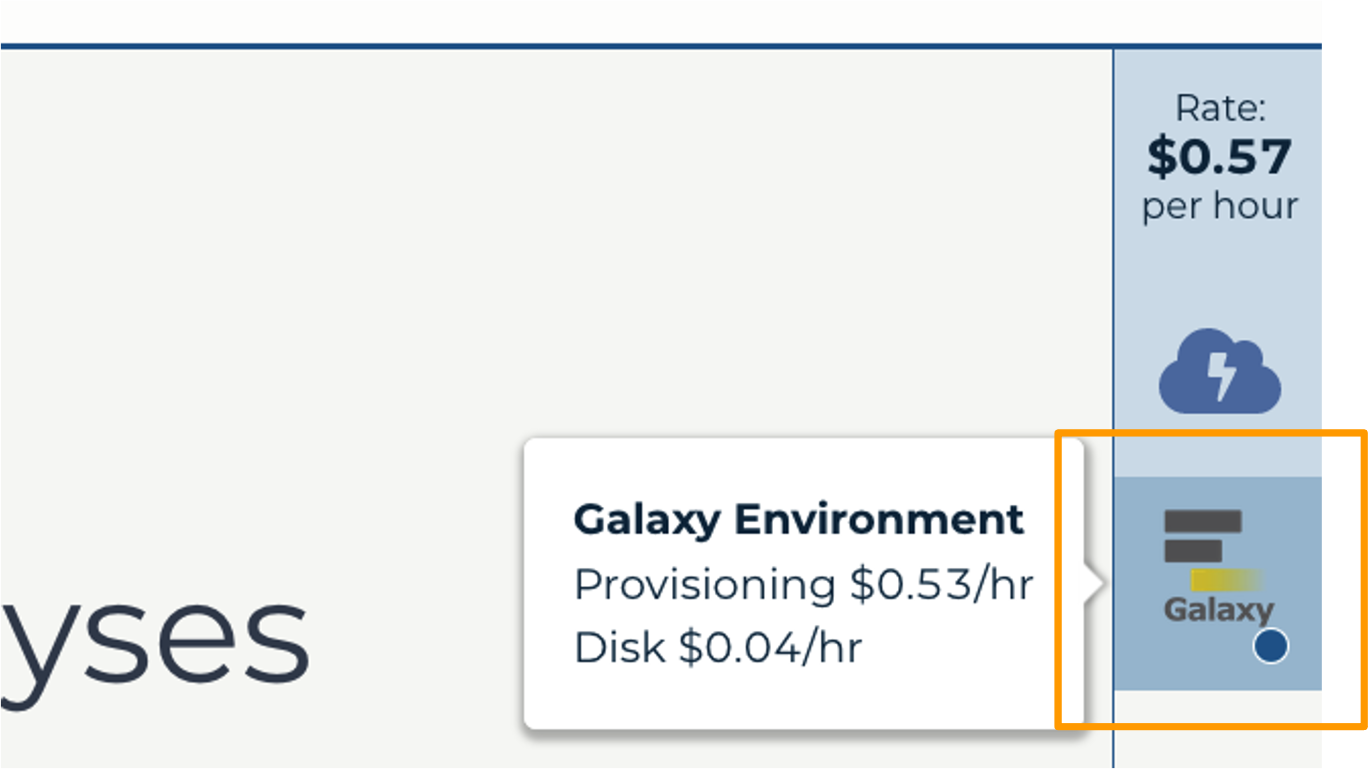This screenshot has height=770, width=1370.
Task: Open the cloud environment configuration icon
Action: 1220,371
